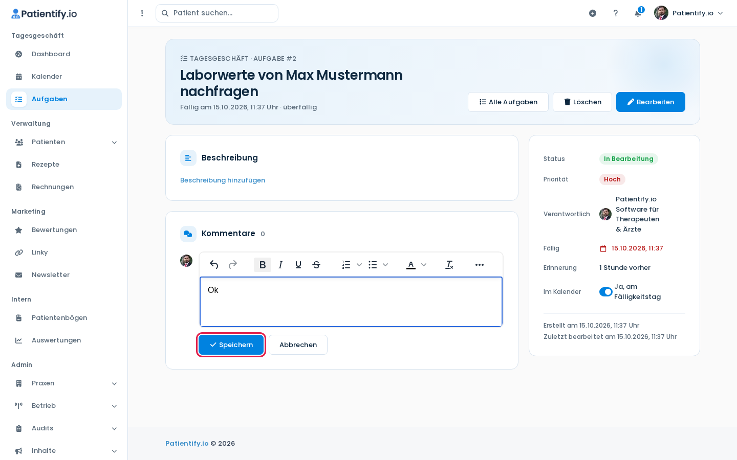Redo the comment edit
The height and width of the screenshot is (460, 737).
point(233,265)
